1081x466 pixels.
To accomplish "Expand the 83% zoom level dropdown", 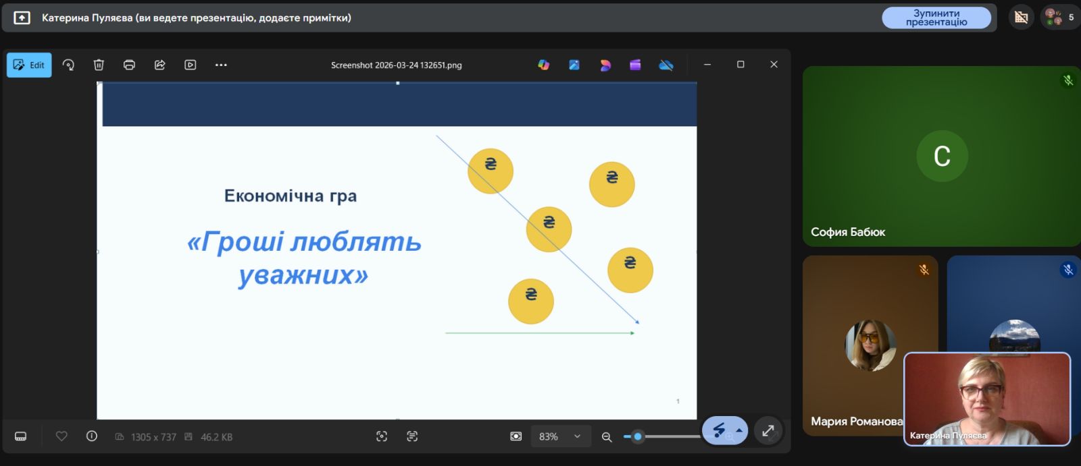I will point(577,437).
